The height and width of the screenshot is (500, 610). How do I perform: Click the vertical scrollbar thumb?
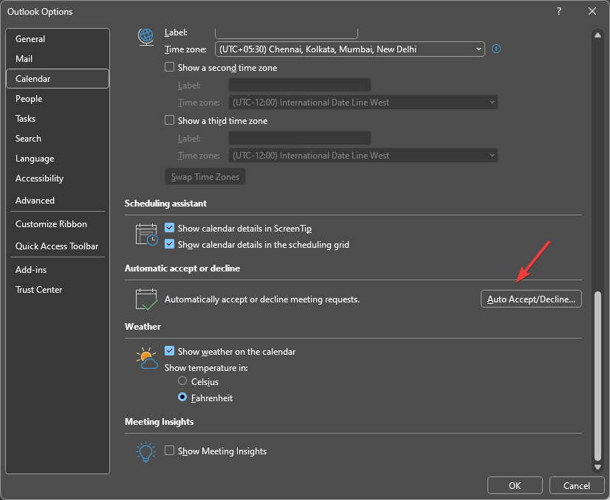tap(598, 375)
